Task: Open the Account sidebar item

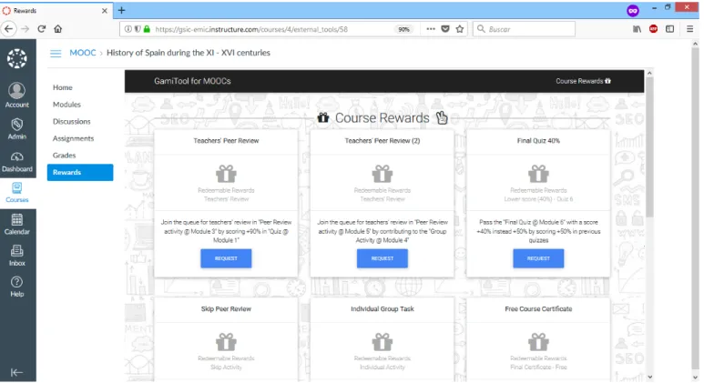Action: (x=17, y=96)
